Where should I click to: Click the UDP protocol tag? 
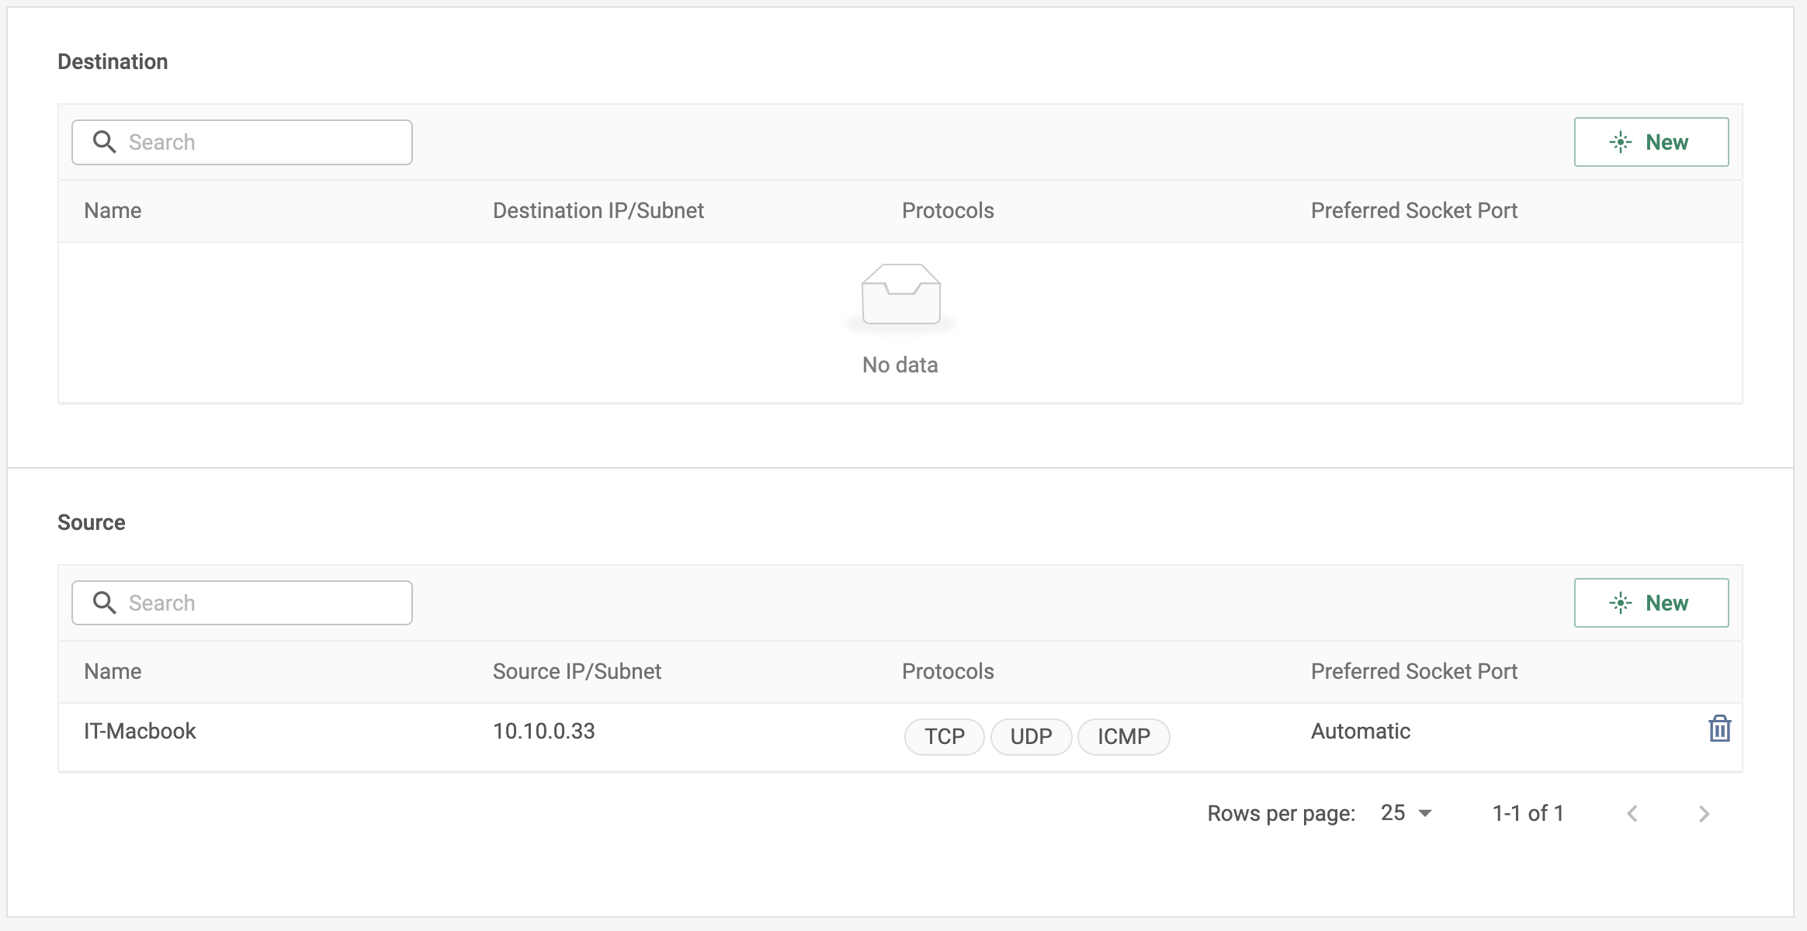pyautogui.click(x=1031, y=736)
